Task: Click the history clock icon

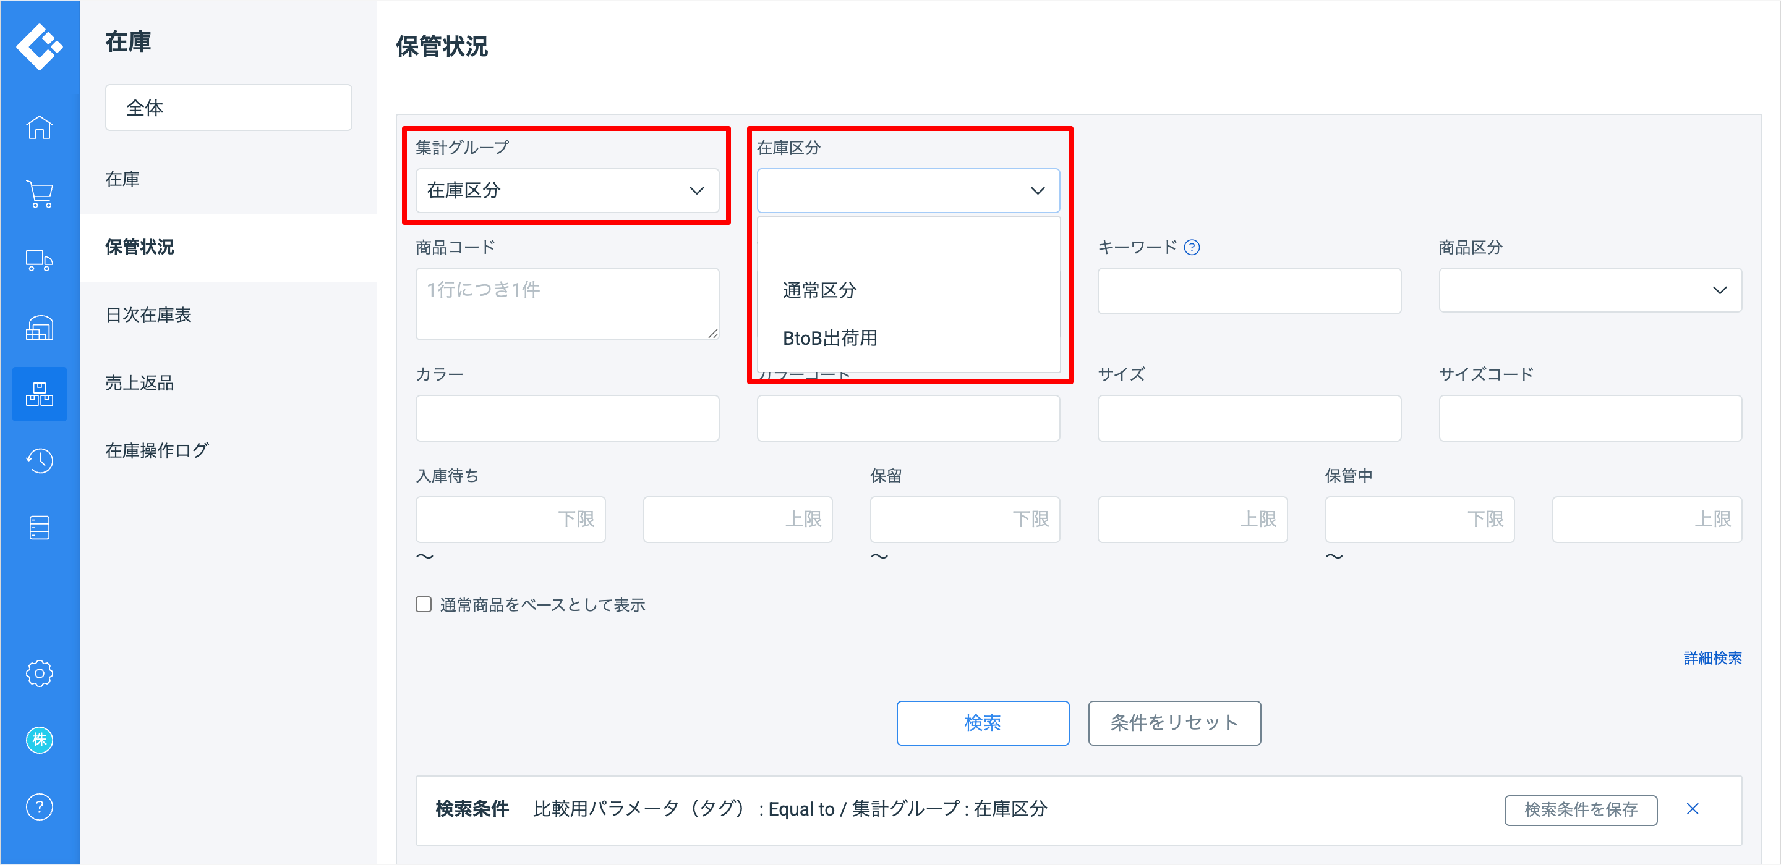Action: pos(40,461)
